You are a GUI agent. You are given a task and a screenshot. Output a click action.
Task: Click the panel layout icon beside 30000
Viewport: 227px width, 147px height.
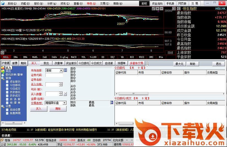coord(174,9)
